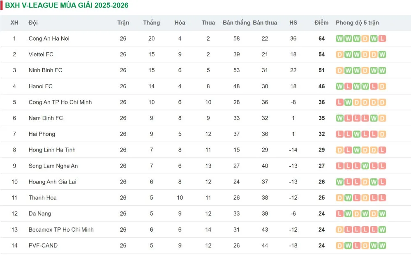Select the Ninh Binh FC row name

[x=45, y=71]
